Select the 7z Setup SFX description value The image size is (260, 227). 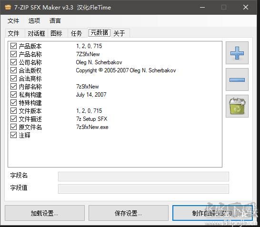pos(92,119)
